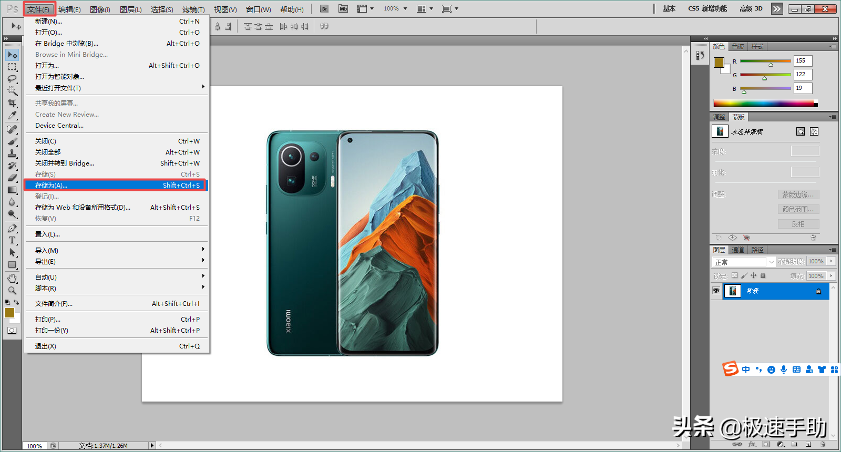Viewport: 841px width, 452px height.
Task: Launch Bridge with the Br icon
Action: (x=324, y=9)
